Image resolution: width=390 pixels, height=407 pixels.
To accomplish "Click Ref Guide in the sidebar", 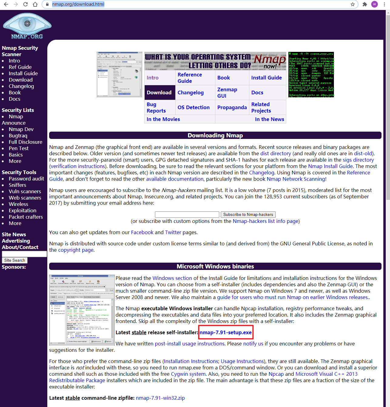I will 20,67.
